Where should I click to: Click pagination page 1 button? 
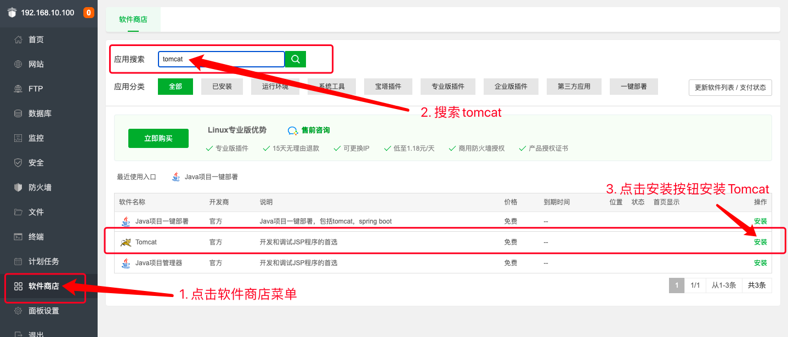pyautogui.click(x=677, y=285)
